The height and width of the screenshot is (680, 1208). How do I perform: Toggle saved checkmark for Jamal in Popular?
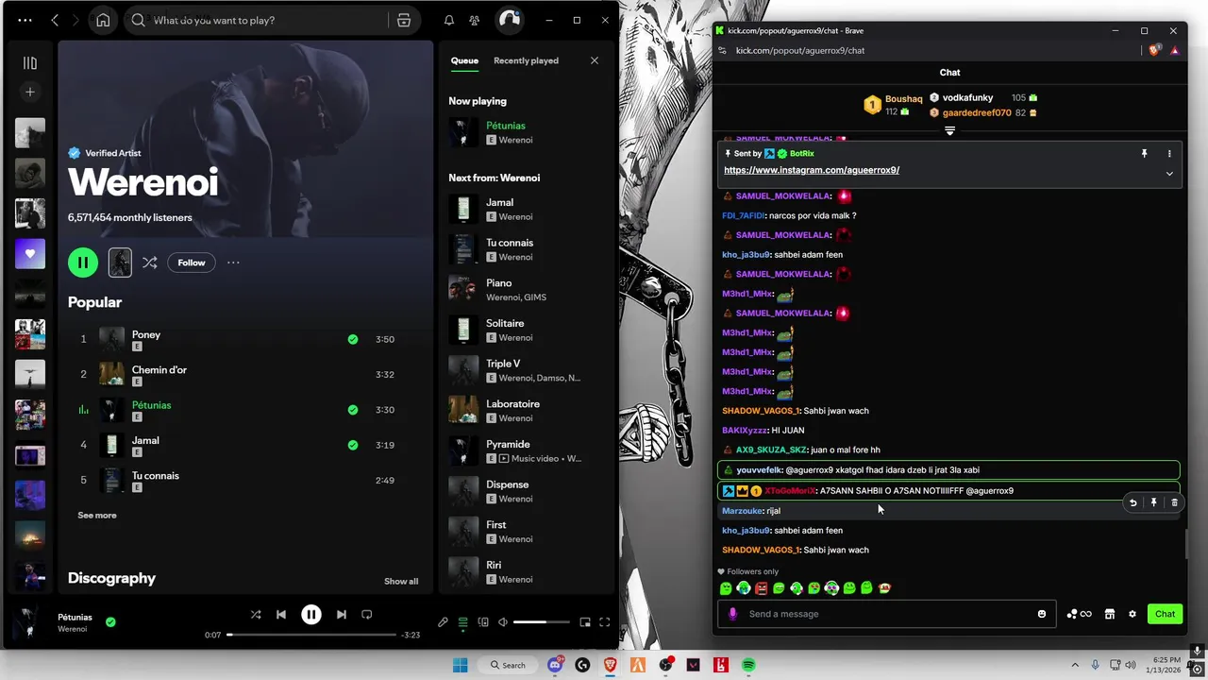[353, 445]
